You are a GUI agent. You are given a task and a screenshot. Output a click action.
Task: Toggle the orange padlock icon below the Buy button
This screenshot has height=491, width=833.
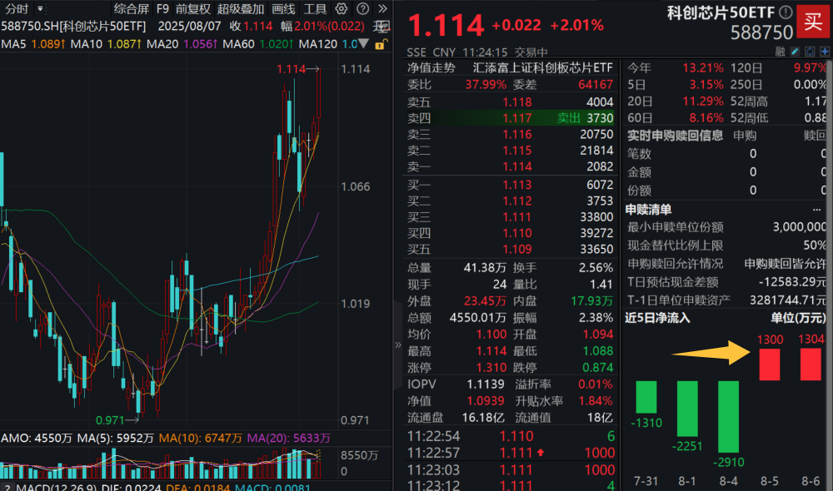(x=380, y=43)
